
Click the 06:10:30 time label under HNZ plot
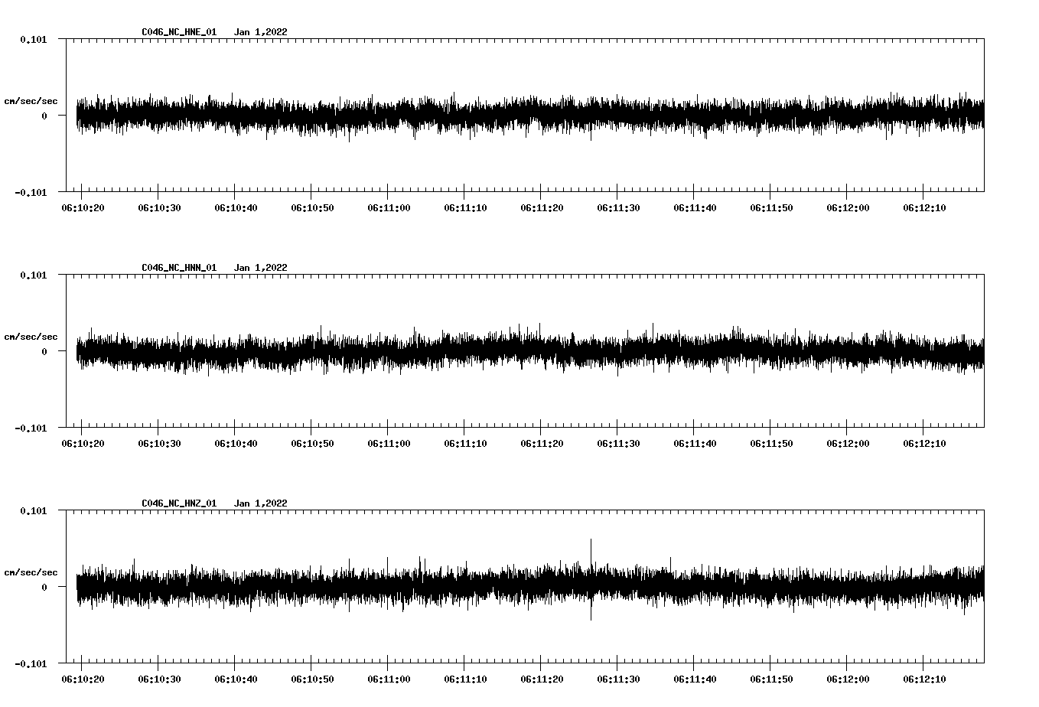click(159, 679)
